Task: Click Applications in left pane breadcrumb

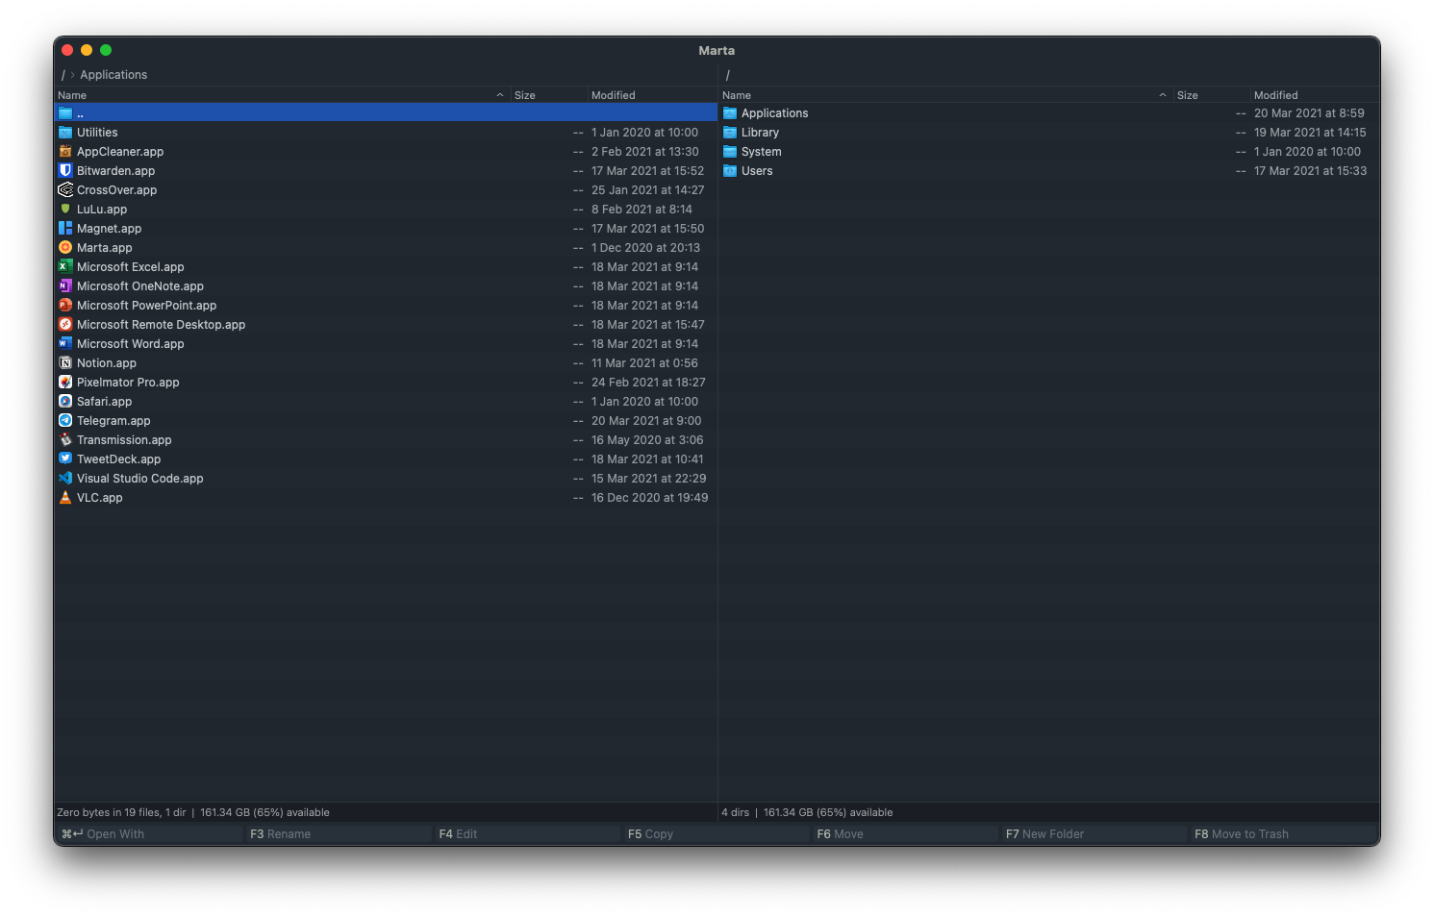Action: pos(113,75)
